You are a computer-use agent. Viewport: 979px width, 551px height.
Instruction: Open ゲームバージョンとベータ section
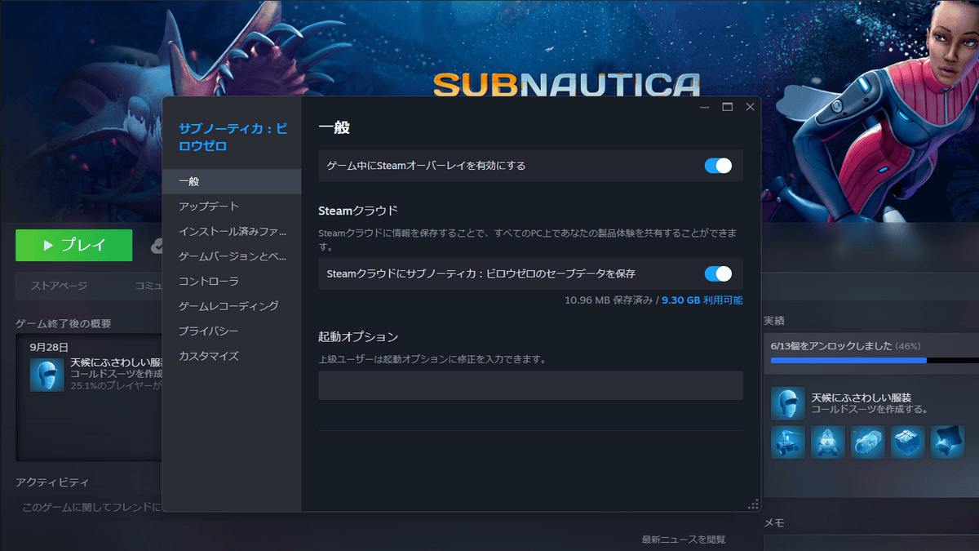[232, 256]
